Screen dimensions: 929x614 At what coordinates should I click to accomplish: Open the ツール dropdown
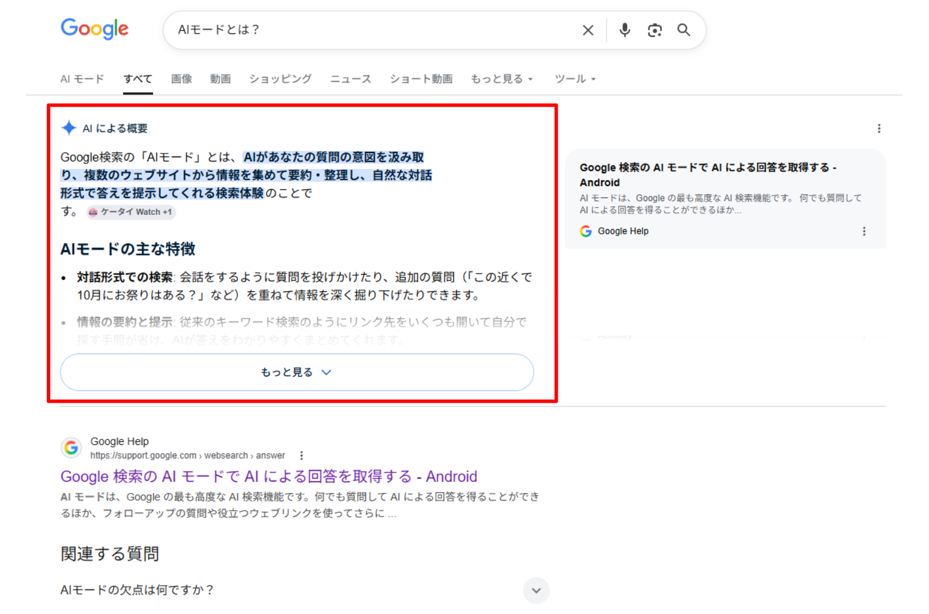pos(575,79)
